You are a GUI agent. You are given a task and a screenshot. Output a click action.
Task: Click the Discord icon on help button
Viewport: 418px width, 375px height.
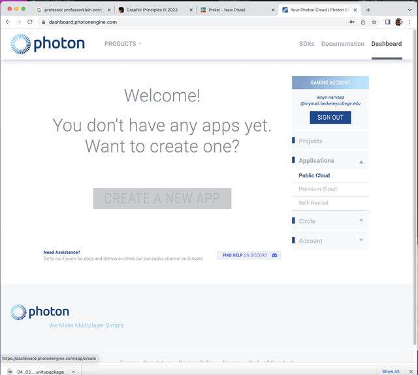pos(274,255)
